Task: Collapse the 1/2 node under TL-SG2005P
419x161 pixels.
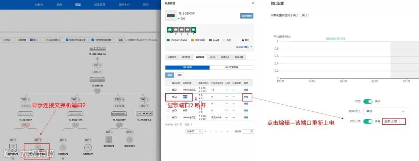Action: (25, 125)
